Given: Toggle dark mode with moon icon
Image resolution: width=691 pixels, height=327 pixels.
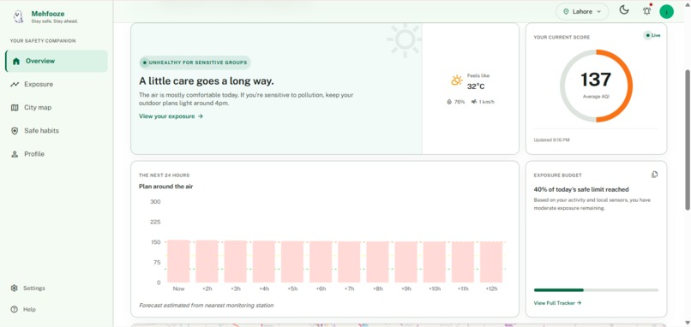Looking at the screenshot, I should tap(624, 10).
